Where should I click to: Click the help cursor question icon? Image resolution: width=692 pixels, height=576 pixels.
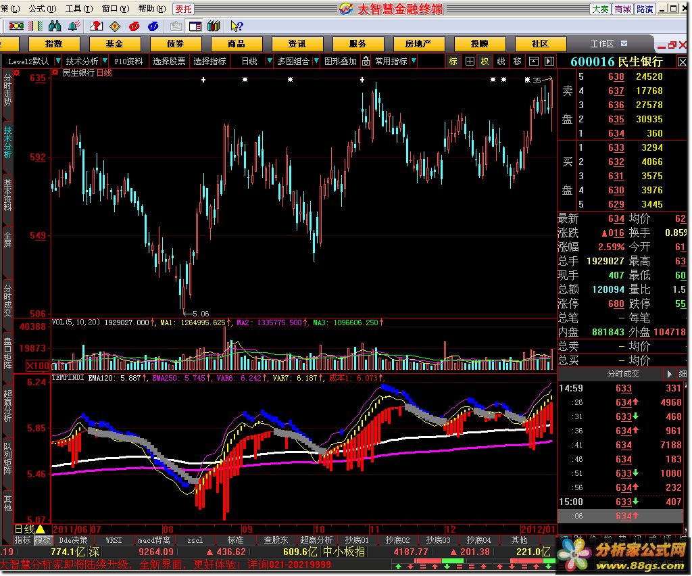pyautogui.click(x=237, y=26)
